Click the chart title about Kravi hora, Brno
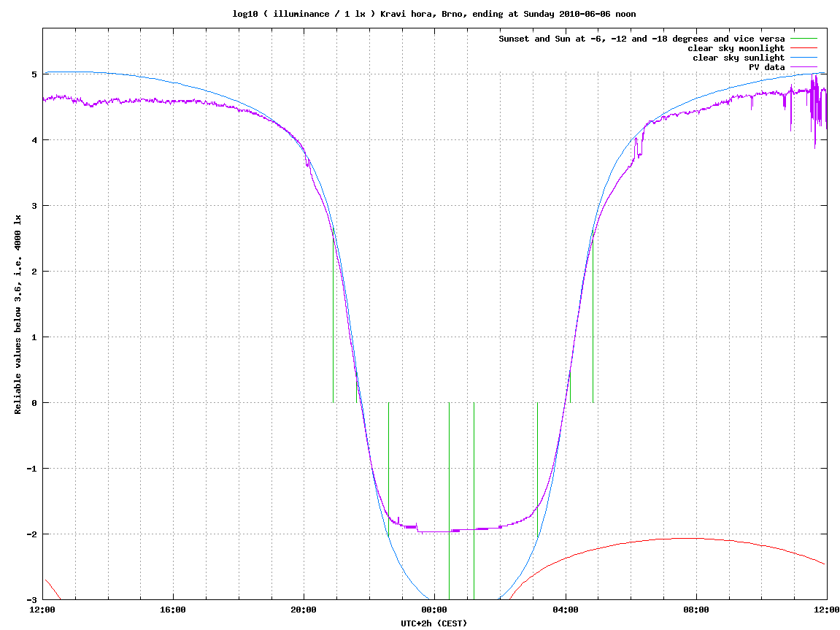This screenshot has height=630, width=840. point(434,14)
